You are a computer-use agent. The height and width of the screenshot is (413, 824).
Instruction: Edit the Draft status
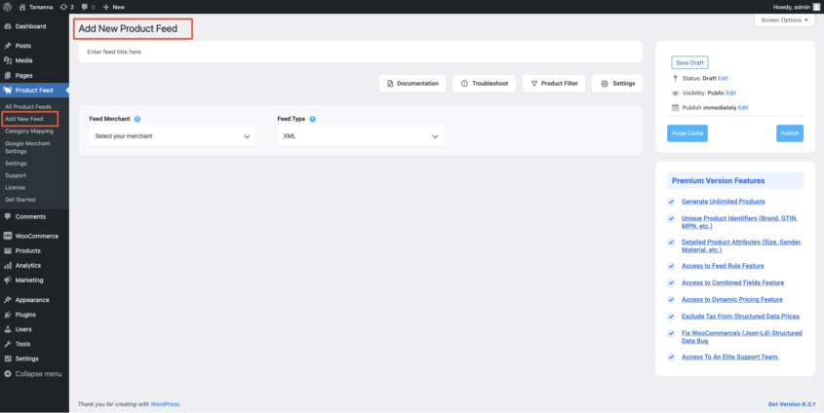(x=724, y=78)
